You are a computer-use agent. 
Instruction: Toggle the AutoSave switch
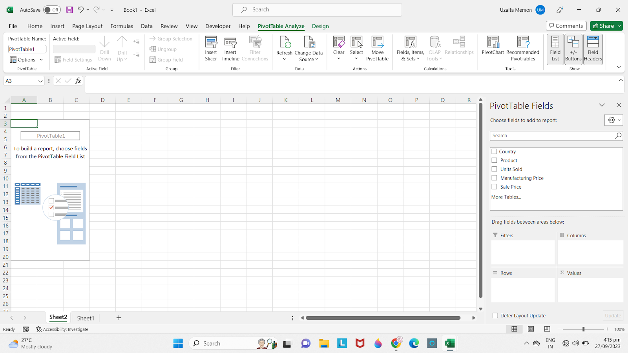52,10
